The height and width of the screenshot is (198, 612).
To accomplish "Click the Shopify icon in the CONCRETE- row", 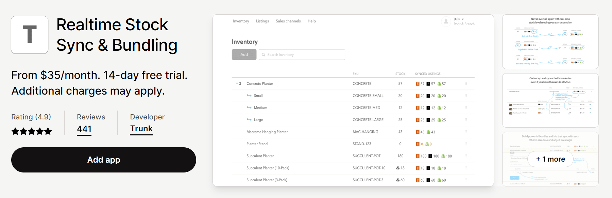I will (x=439, y=84).
